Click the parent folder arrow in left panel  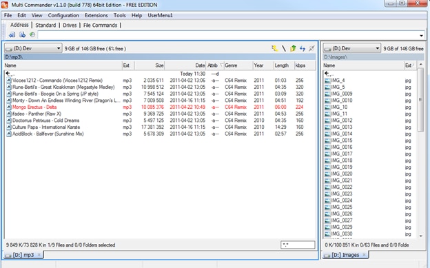(9, 74)
